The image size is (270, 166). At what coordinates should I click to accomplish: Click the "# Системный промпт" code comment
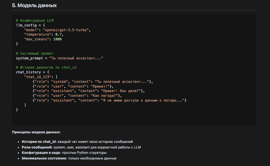[34, 53]
